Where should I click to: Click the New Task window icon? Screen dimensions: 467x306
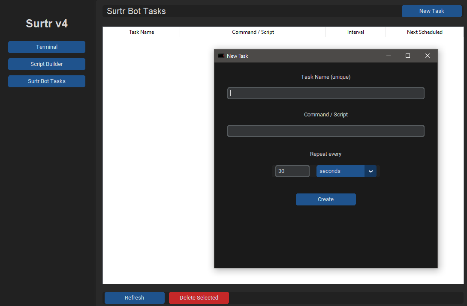point(221,55)
